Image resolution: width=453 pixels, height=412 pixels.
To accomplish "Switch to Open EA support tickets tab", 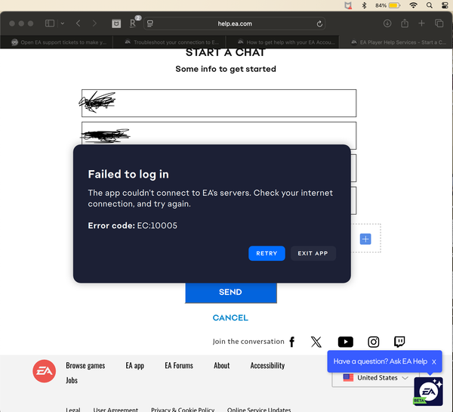I will (x=59, y=42).
